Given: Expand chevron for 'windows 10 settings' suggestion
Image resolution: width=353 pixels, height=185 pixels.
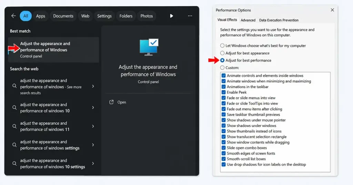Looking at the screenshot, I should coord(93,163).
